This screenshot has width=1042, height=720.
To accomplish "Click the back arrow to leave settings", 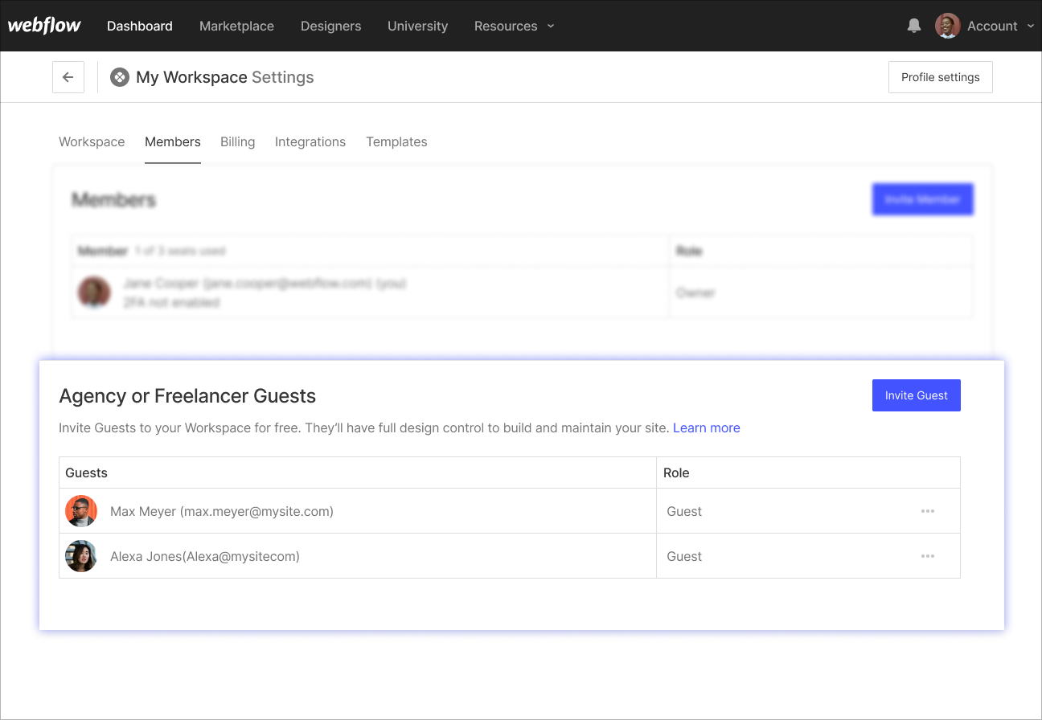I will tap(68, 76).
